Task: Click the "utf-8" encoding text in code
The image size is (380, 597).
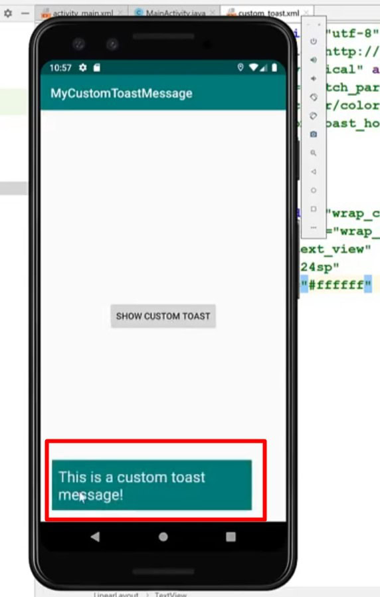Action: pyautogui.click(x=353, y=33)
